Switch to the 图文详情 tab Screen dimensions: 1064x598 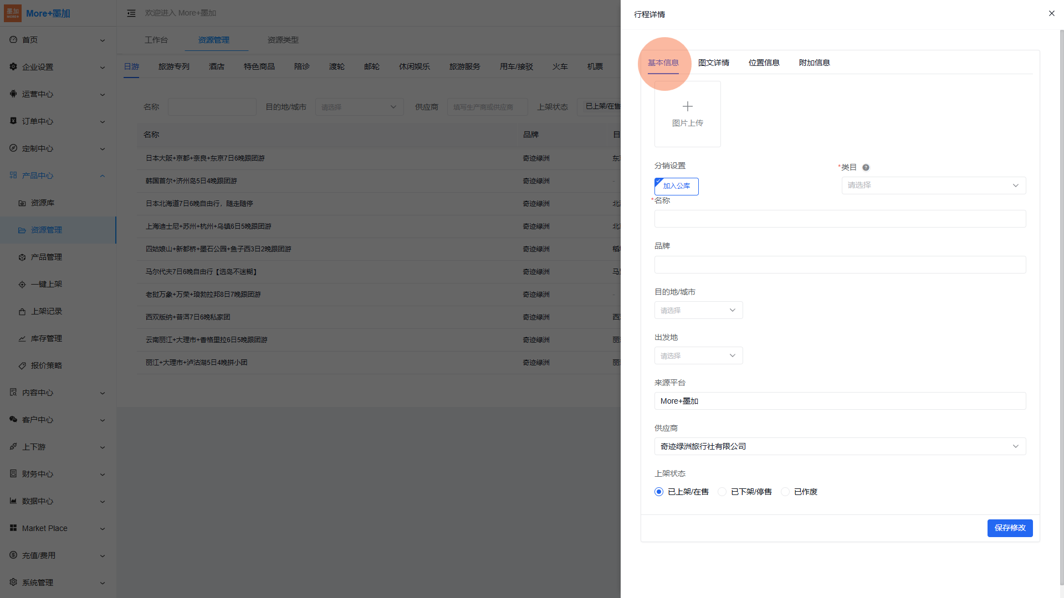(713, 63)
